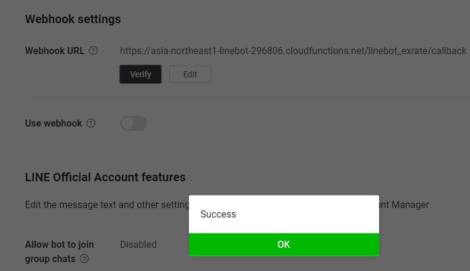Image resolution: width=470 pixels, height=271 pixels.
Task: Click the Edit button for the Webhook URL
Action: [190, 74]
